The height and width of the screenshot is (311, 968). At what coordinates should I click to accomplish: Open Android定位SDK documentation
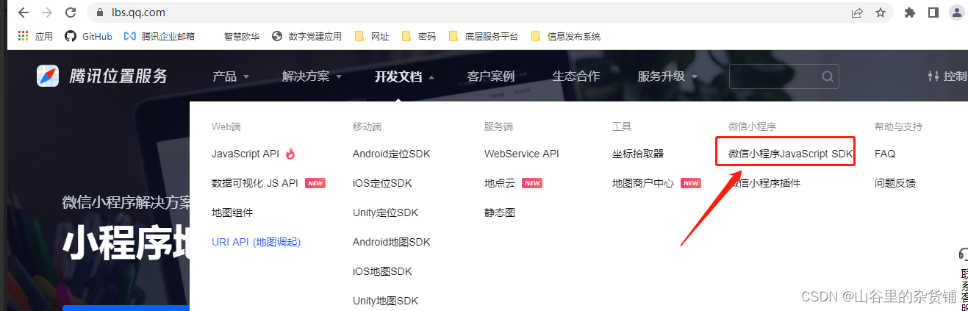pos(391,154)
